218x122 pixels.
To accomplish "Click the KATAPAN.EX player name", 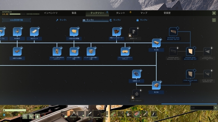I will coord(7,12).
